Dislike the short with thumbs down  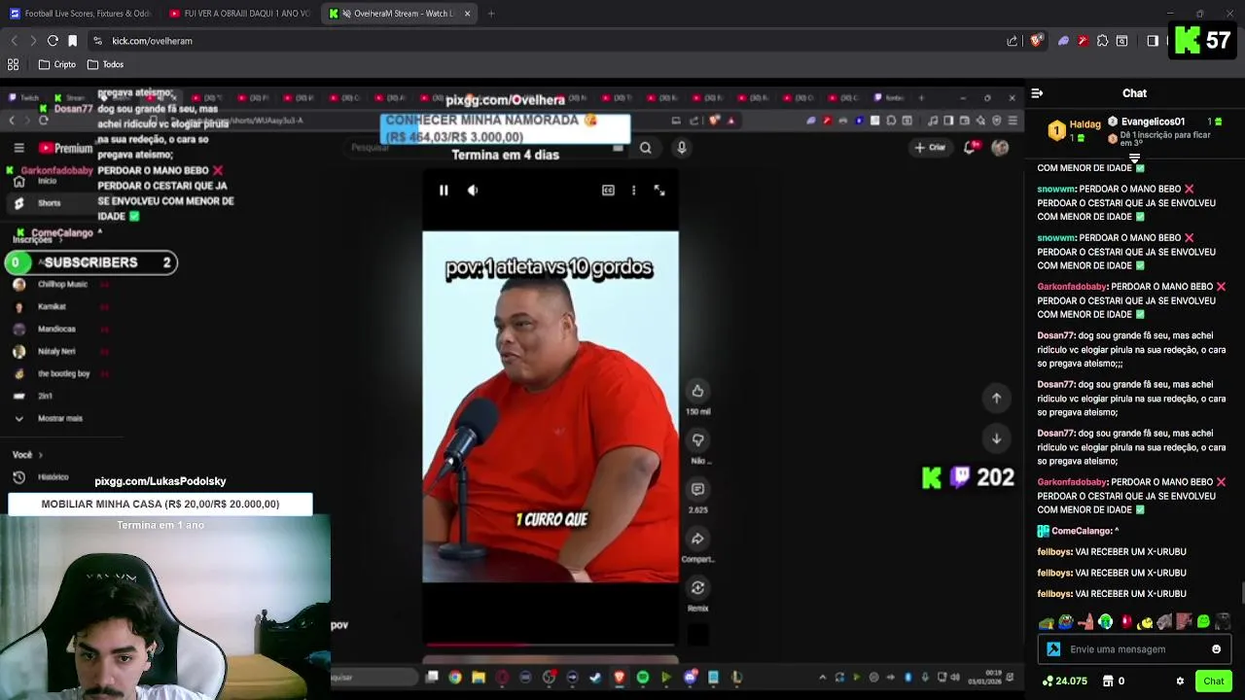[697, 440]
